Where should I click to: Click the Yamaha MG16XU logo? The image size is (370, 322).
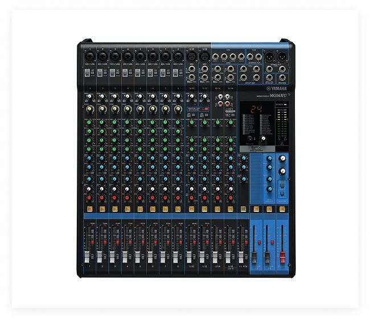277,89
